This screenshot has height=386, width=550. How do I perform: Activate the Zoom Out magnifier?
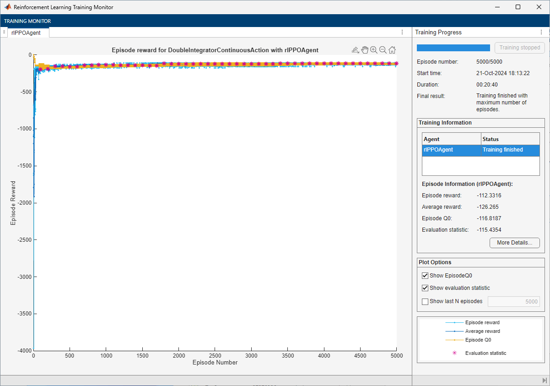pyautogui.click(x=383, y=50)
